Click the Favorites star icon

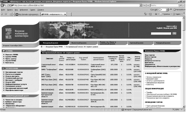pyautogui.click(x=2, y=14)
